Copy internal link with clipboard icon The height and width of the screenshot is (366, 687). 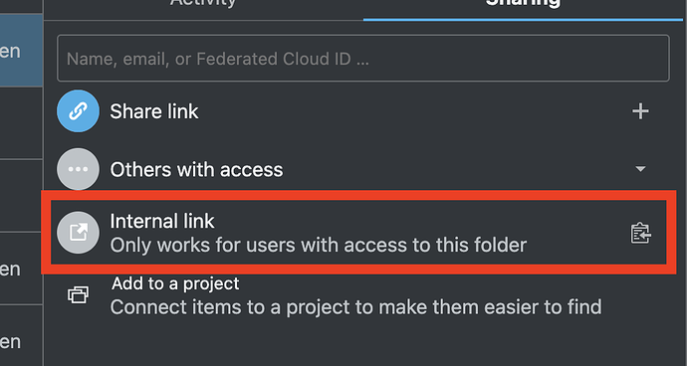coord(640,233)
